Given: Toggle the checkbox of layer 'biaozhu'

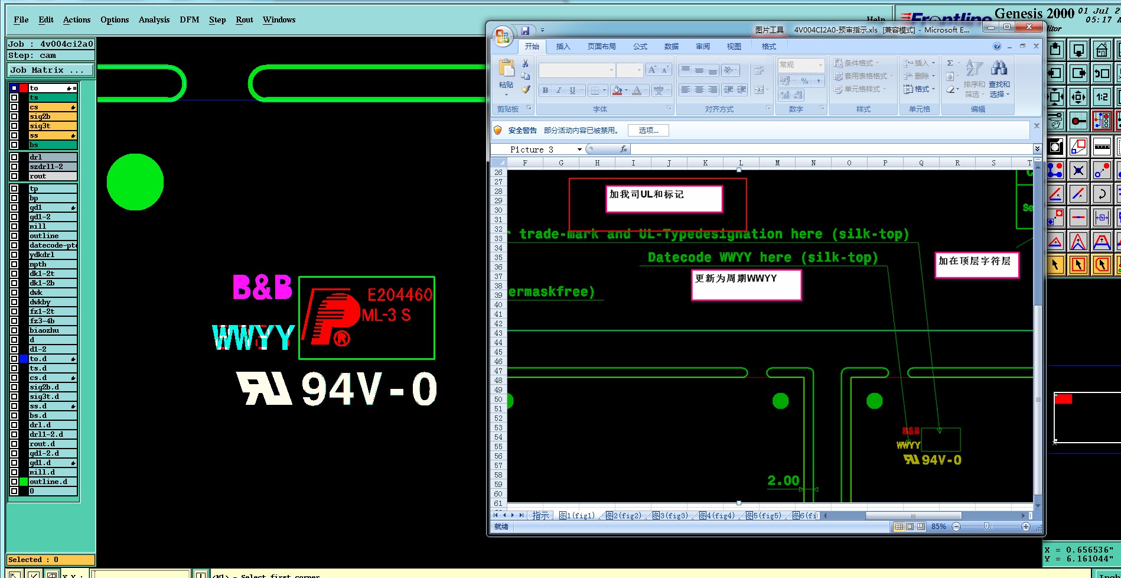Looking at the screenshot, I should click(x=14, y=330).
